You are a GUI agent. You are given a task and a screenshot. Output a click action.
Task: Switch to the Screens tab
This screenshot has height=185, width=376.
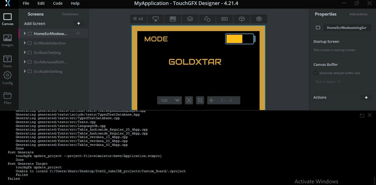click(36, 14)
